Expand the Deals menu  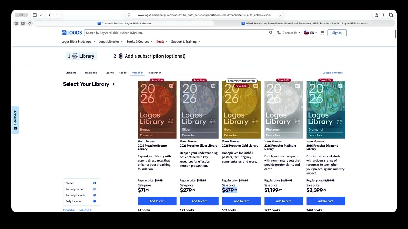click(162, 42)
